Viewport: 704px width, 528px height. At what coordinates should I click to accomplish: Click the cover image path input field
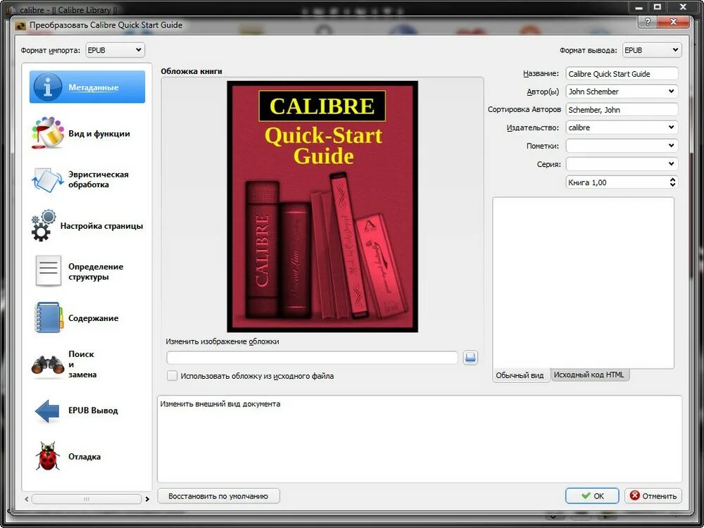312,358
